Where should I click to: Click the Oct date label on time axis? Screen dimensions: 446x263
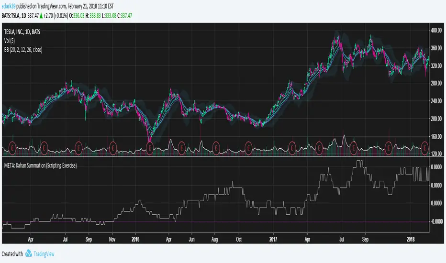coord(239,240)
